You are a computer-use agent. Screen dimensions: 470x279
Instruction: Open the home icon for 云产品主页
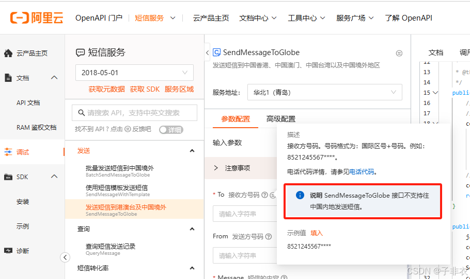click(8, 53)
